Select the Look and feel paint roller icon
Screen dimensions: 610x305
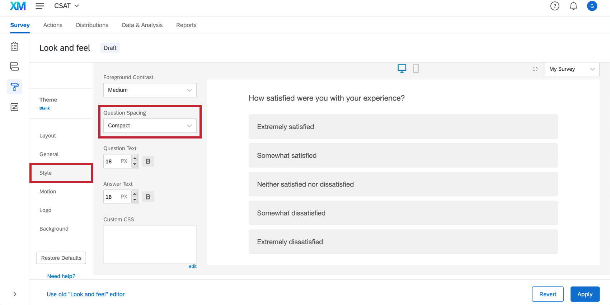pos(14,87)
